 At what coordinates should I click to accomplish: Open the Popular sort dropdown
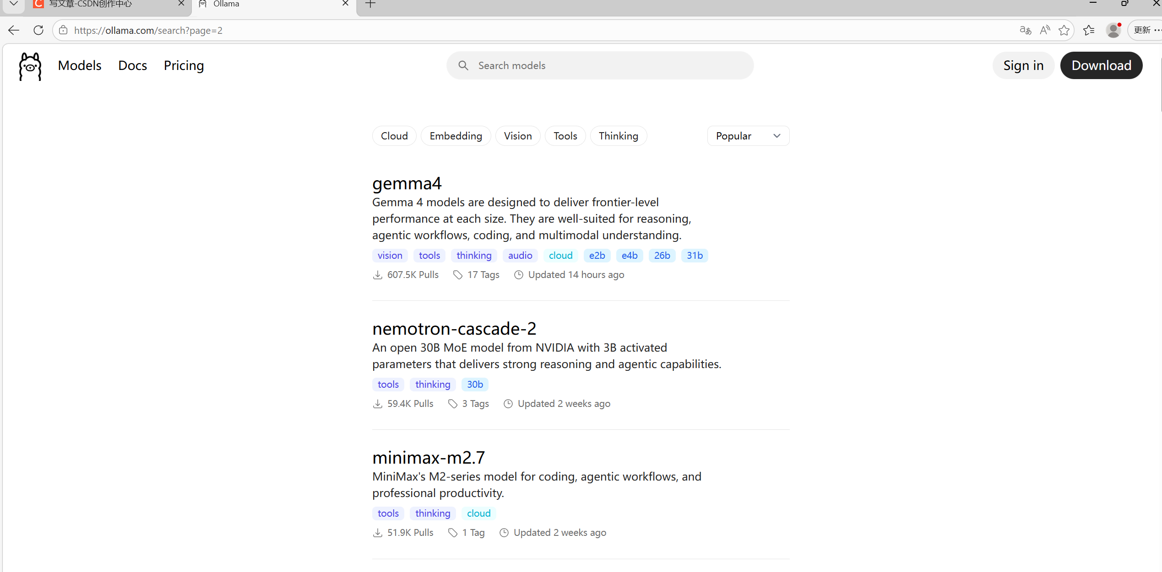click(748, 136)
